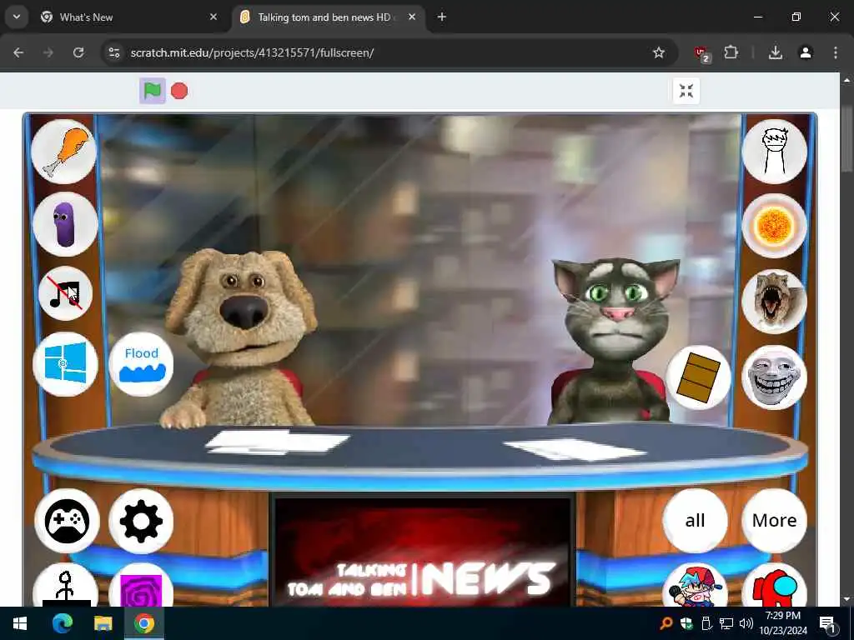Click the roaring T-rex button
The width and height of the screenshot is (854, 640).
(775, 301)
